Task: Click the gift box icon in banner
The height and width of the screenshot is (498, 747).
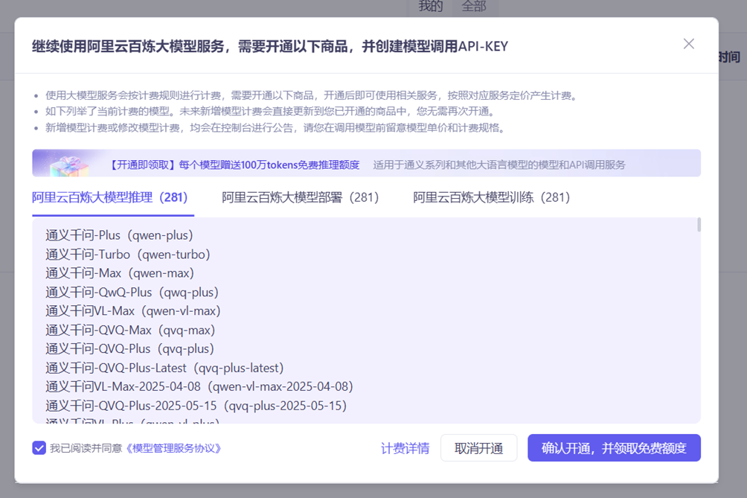Action: tap(69, 166)
